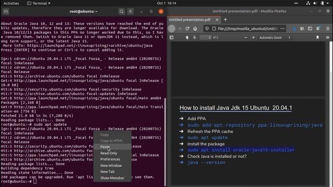Image resolution: width=333 pixels, height=187 pixels.
Task: Go to next PDF page
Action: click(x=195, y=37)
